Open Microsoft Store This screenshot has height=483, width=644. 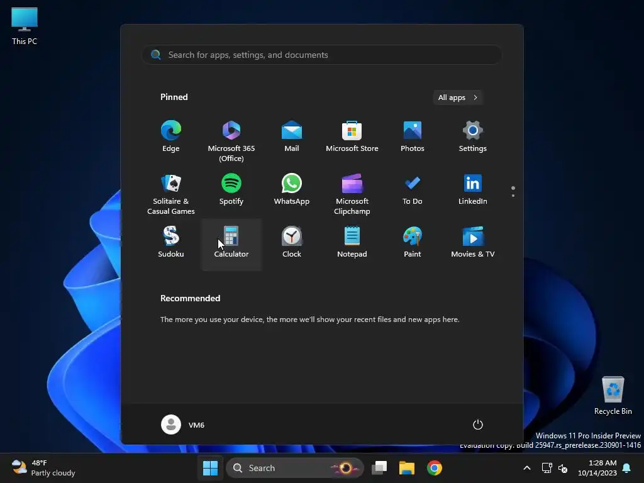tap(352, 136)
